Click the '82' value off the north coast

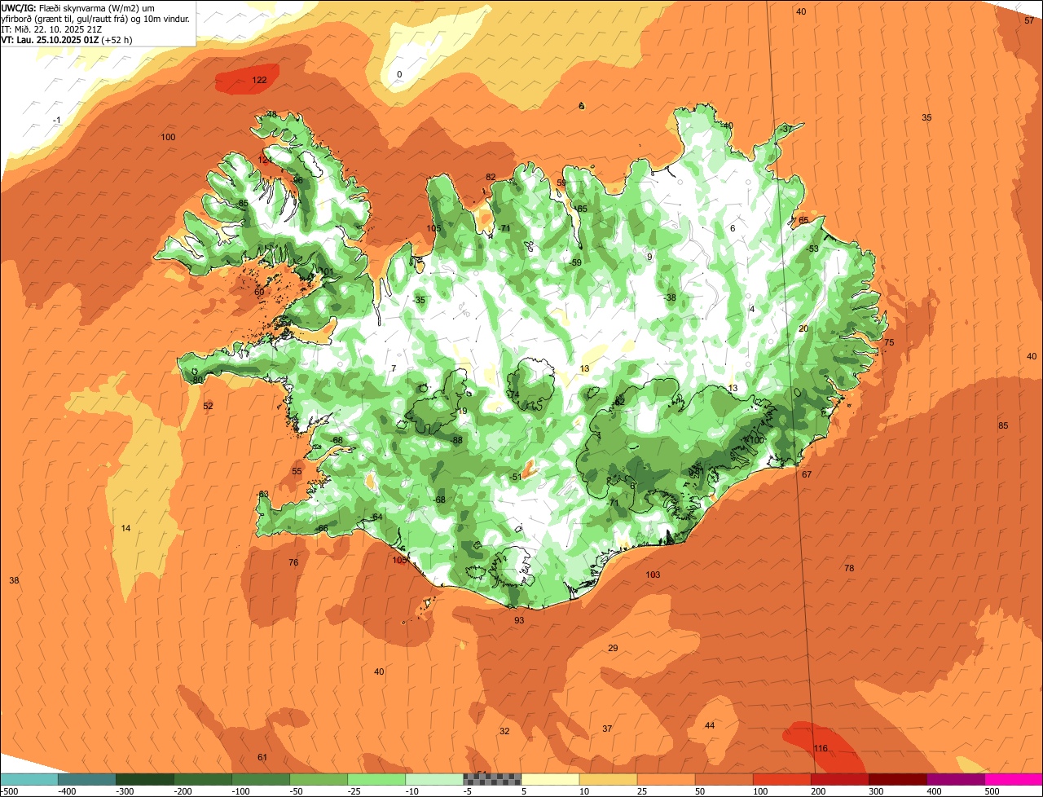click(x=491, y=177)
